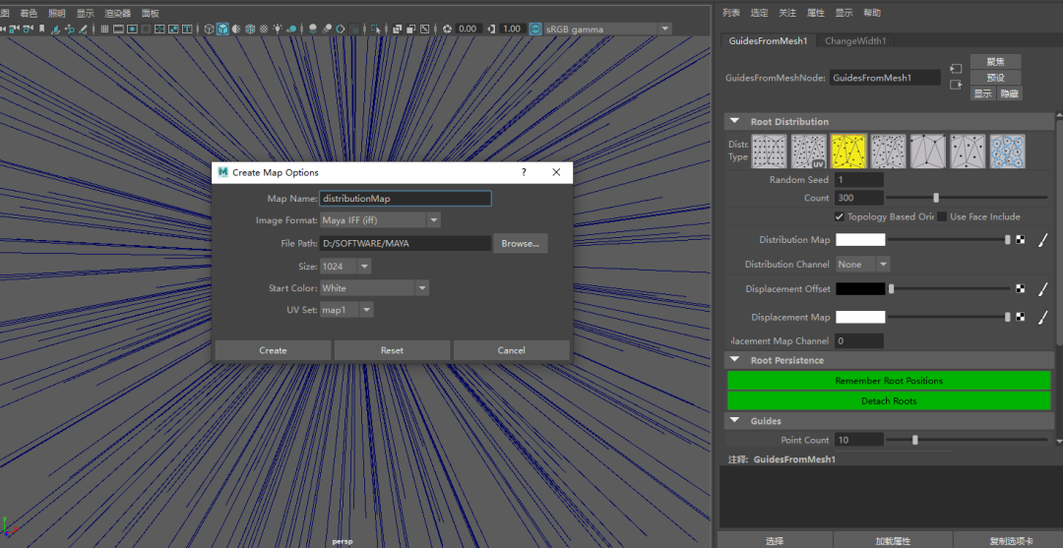Enable the Use Face Include checkbox
Screen dimensions: 1063x548
pos(942,216)
